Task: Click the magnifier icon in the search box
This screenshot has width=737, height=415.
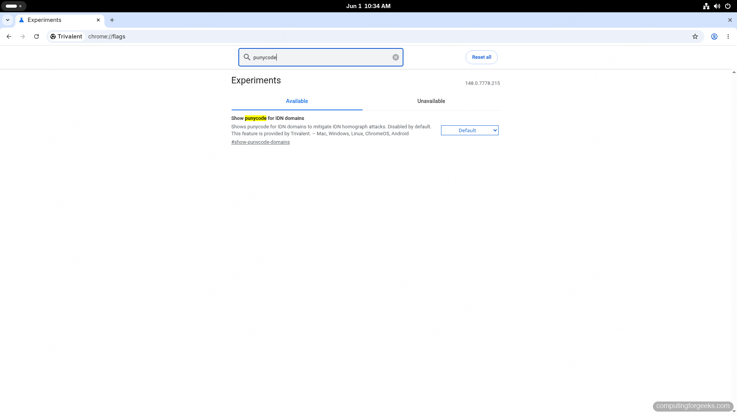Action: point(247,57)
